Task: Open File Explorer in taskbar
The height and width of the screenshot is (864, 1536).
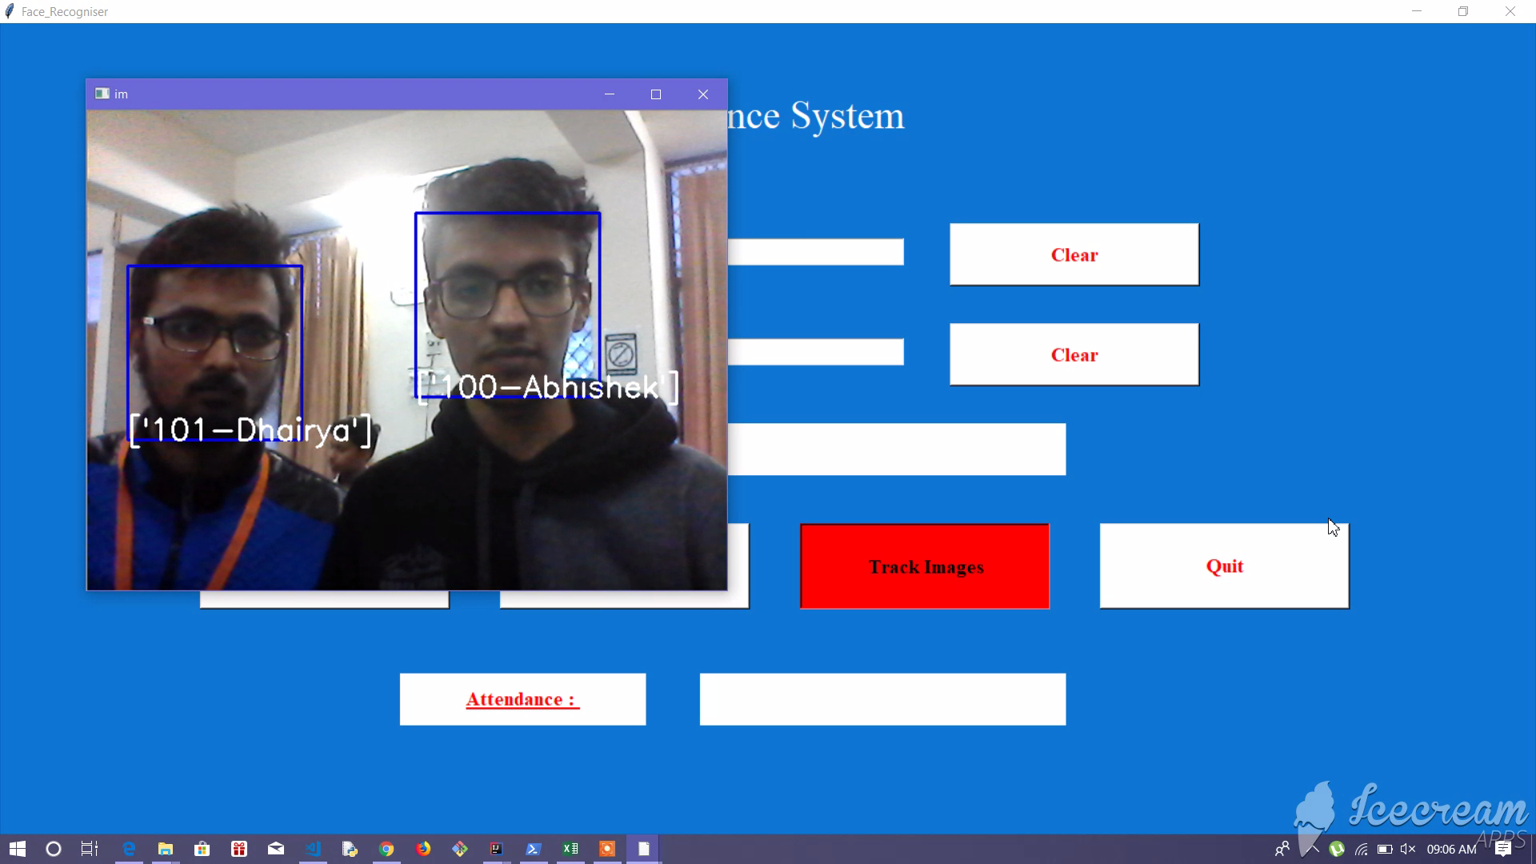Action: (166, 849)
